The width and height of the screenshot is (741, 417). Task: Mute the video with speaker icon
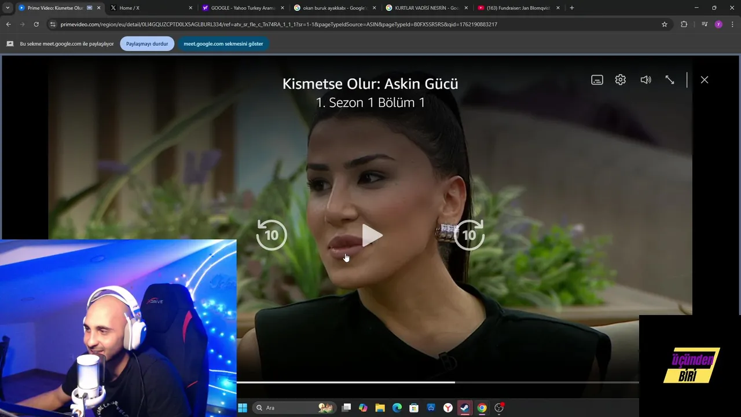coord(645,80)
